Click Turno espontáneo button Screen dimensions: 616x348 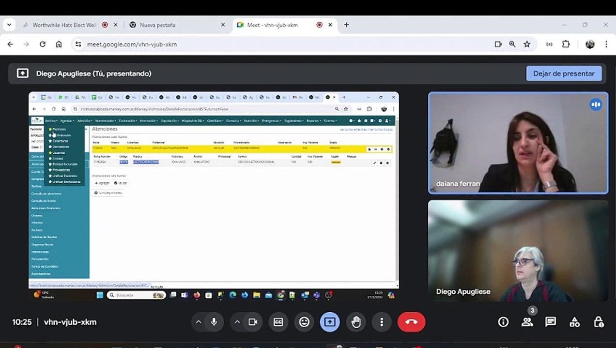[108, 193]
